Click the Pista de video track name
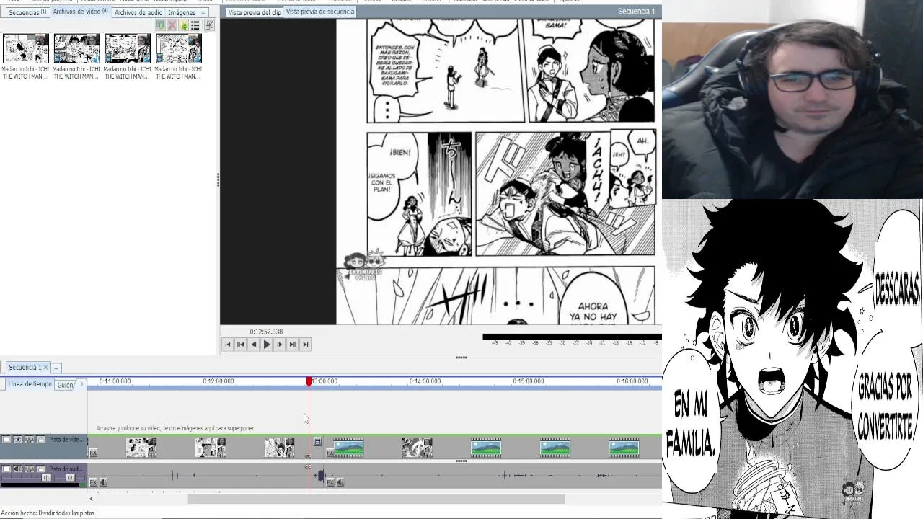Screen dimensions: 923x519 point(66,440)
